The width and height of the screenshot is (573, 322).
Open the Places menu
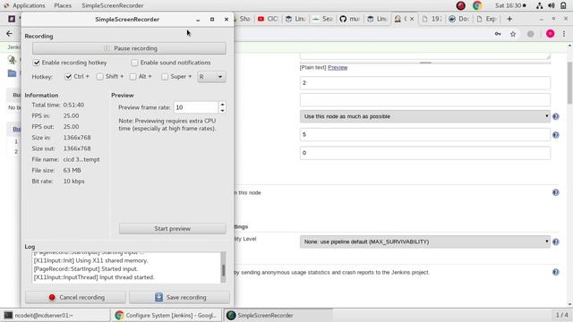pyautogui.click(x=63, y=5)
